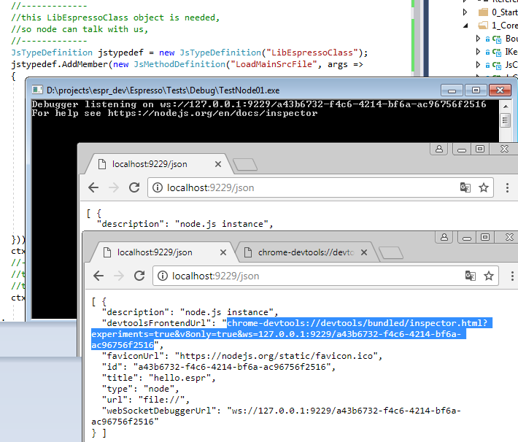Click translate icon in front Chrome address bar
Screen dimensions: 518x442
pos(470,276)
